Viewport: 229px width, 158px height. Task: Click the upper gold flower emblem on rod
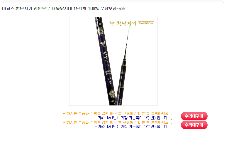click(x=101, y=31)
